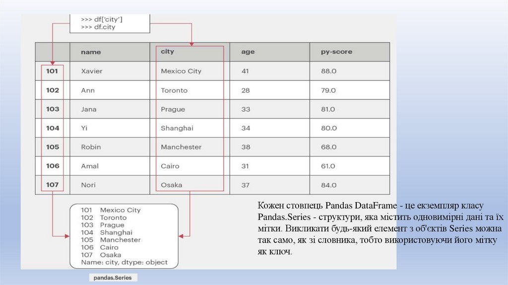Click the name cell 'Amal'
Image resolution: width=508 pixels, height=285 pixels.
[x=90, y=166]
